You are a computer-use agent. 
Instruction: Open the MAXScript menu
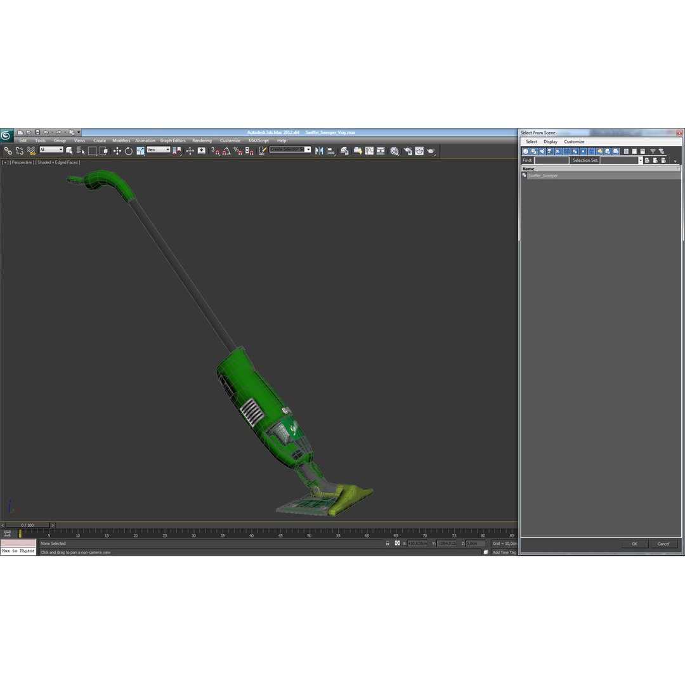(x=259, y=141)
